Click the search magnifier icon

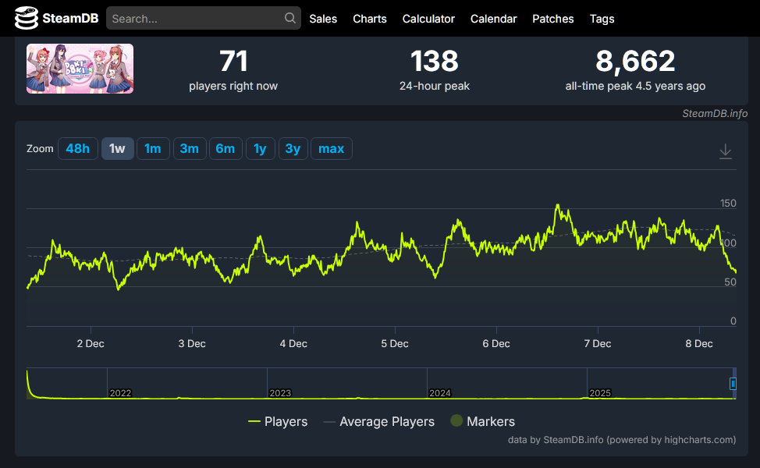point(289,18)
